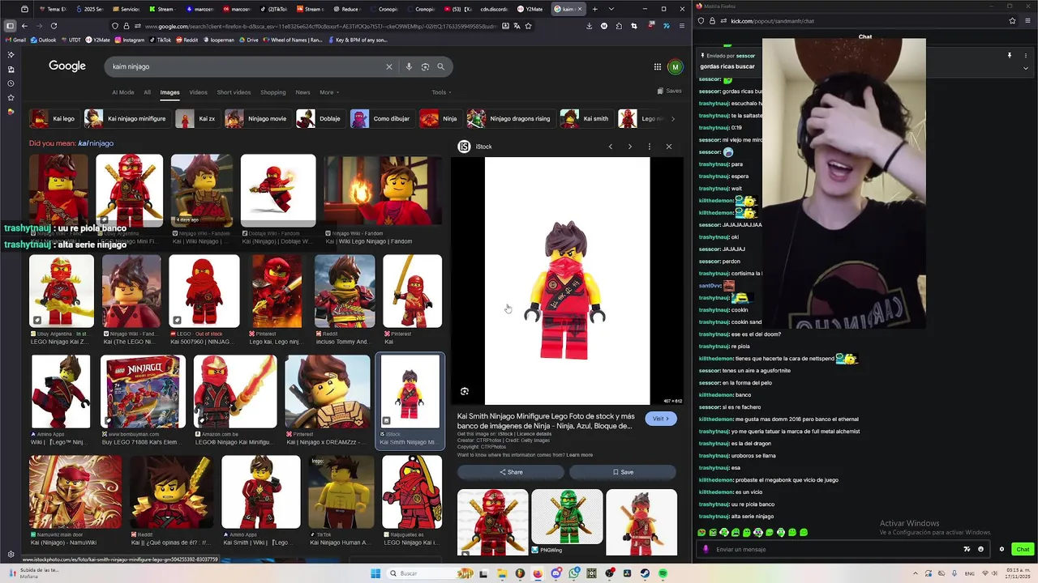Open File Explorer from taskbar

(501, 573)
